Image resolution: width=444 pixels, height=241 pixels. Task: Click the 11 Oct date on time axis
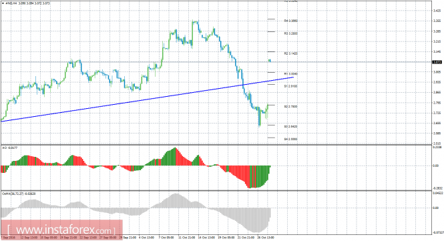coord(186,238)
